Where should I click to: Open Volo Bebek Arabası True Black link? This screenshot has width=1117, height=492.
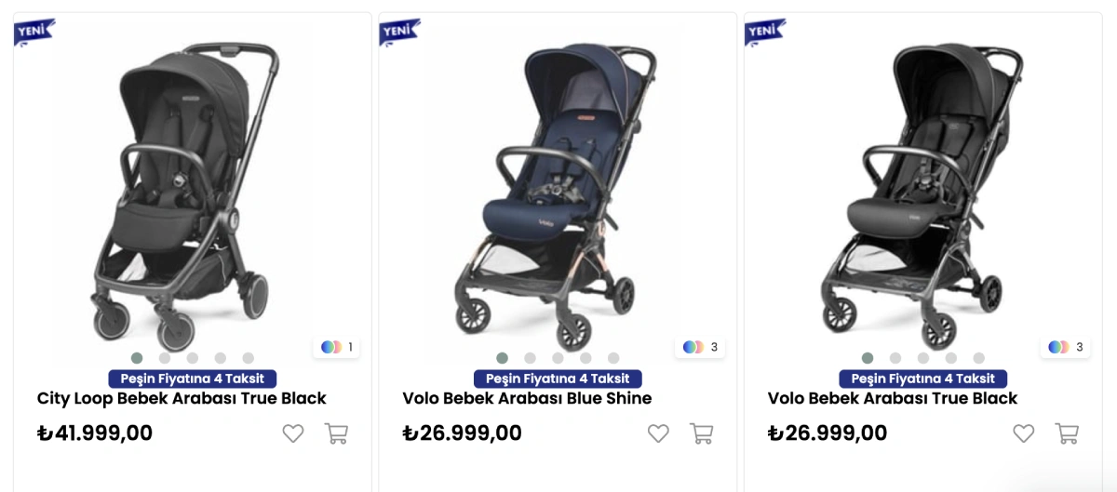click(x=892, y=398)
